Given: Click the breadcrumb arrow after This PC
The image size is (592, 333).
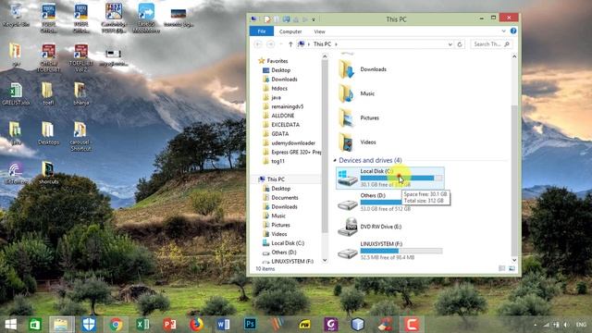Looking at the screenshot, I should 336,44.
